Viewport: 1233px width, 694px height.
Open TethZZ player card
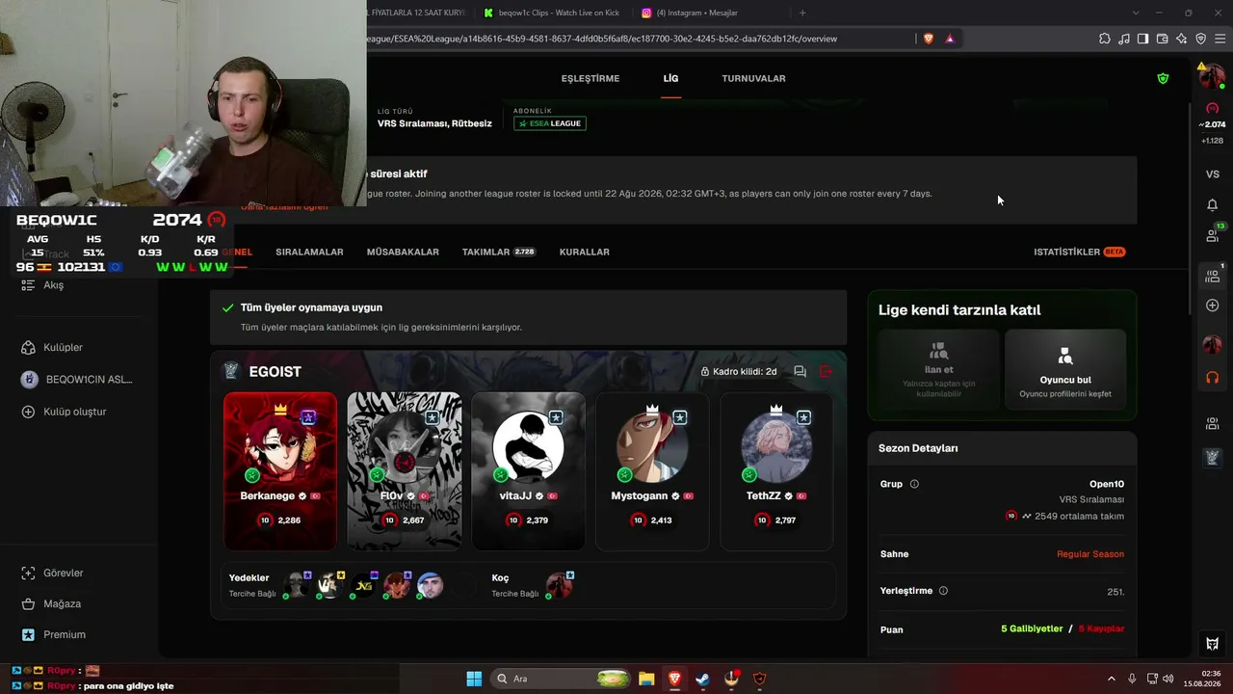776,470
